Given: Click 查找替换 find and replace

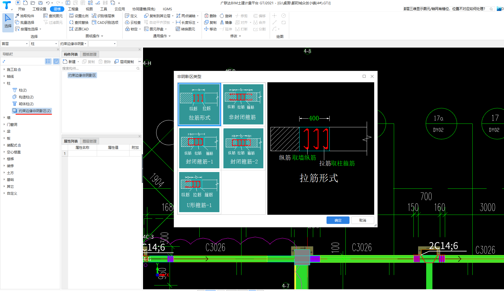Looking at the screenshot, I should pos(79,22).
